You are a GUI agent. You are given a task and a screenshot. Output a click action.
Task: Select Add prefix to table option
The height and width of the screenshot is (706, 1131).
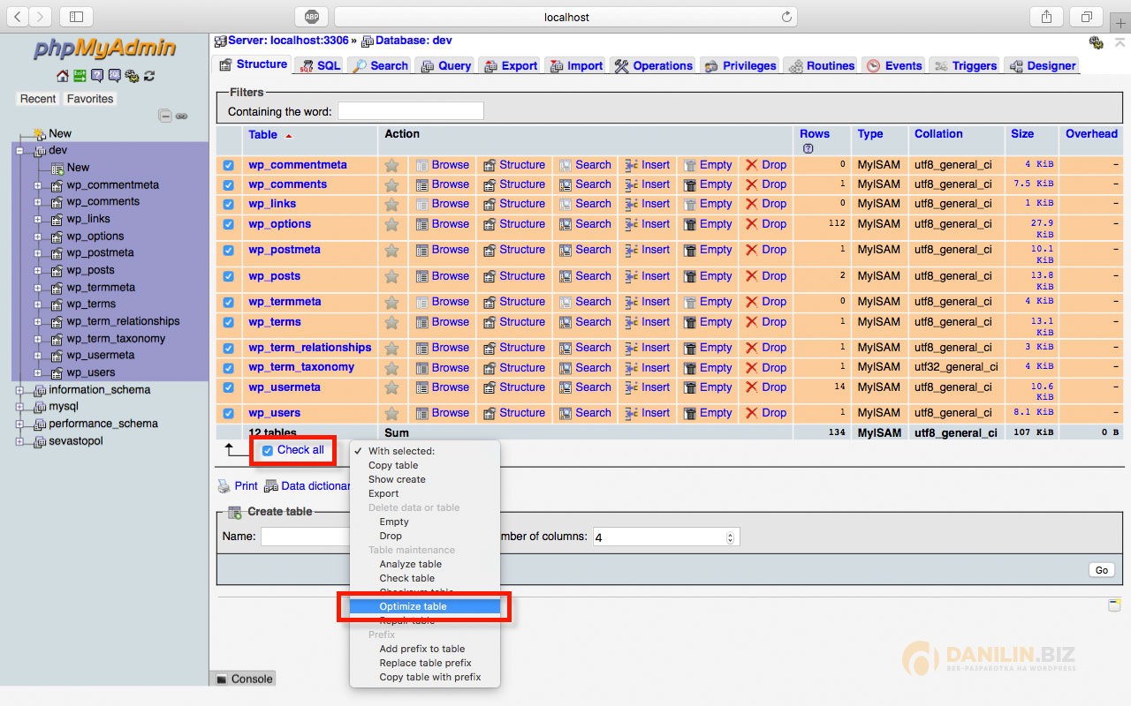[x=425, y=649]
